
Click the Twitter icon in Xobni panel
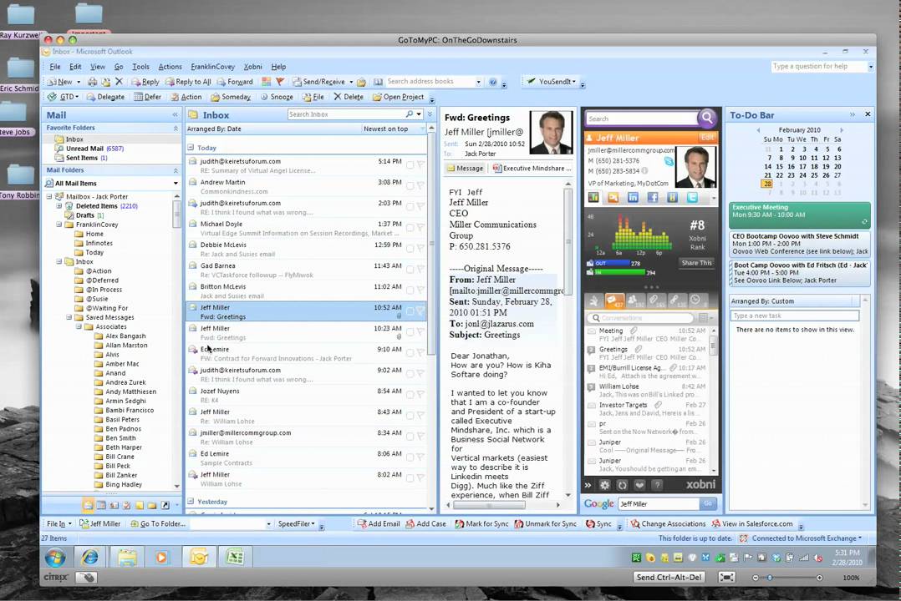692,198
